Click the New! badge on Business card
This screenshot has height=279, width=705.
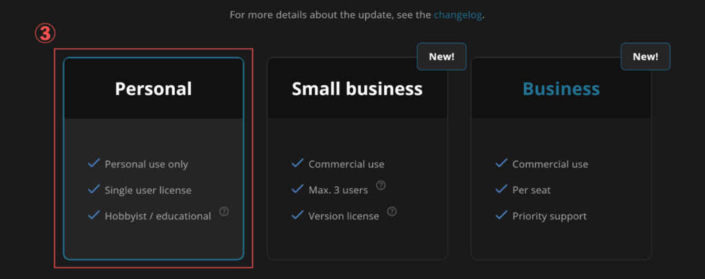645,56
